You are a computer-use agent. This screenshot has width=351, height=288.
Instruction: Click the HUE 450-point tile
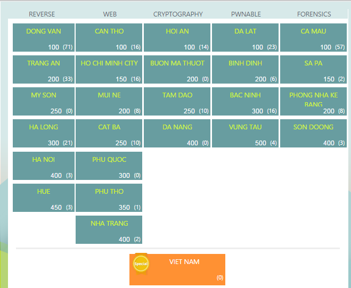pos(44,198)
